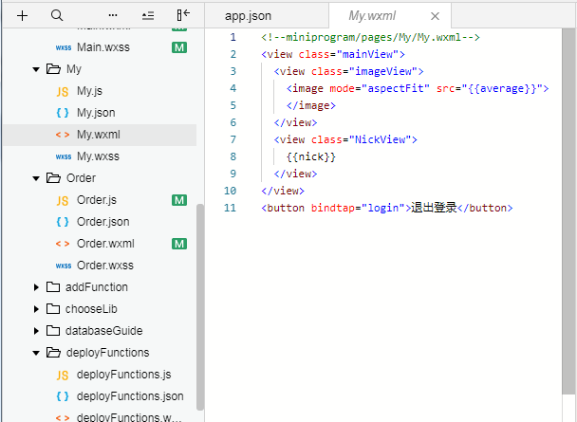Click the wxss icon beside Main.wxss

coord(64,47)
